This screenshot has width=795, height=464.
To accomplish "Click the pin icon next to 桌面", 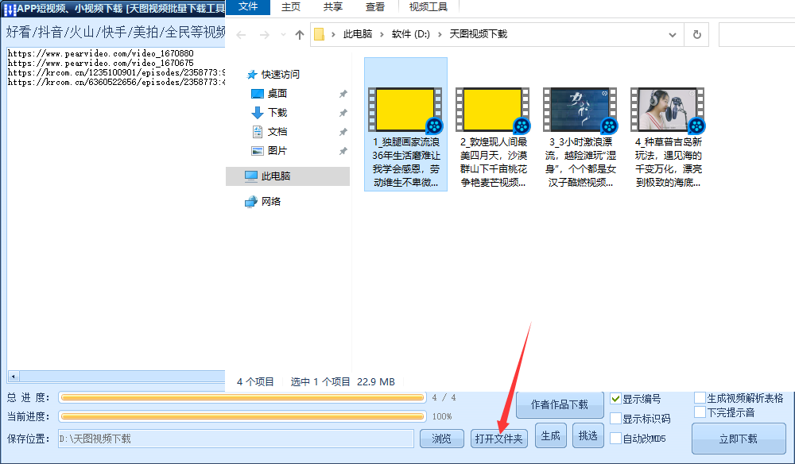I will [343, 94].
